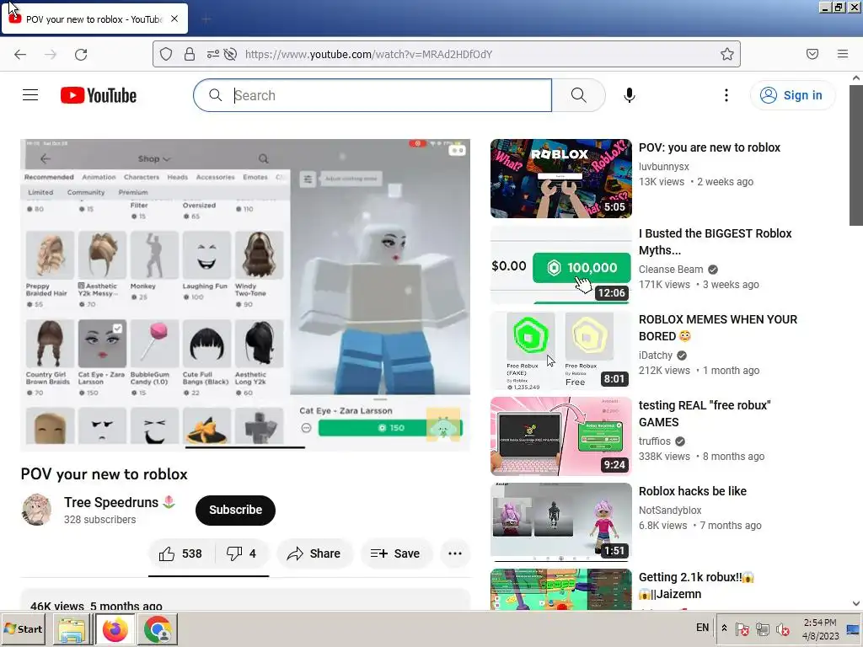Open the Start menu
The image size is (863, 647).
[23, 628]
